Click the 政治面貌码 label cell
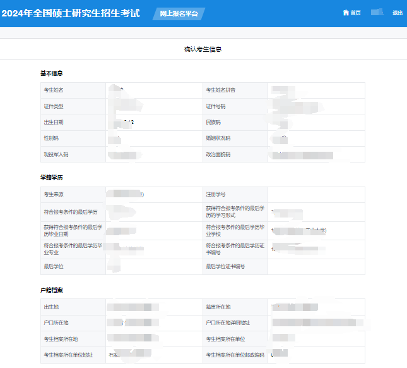The width and height of the screenshot is (407, 368). coord(218,154)
